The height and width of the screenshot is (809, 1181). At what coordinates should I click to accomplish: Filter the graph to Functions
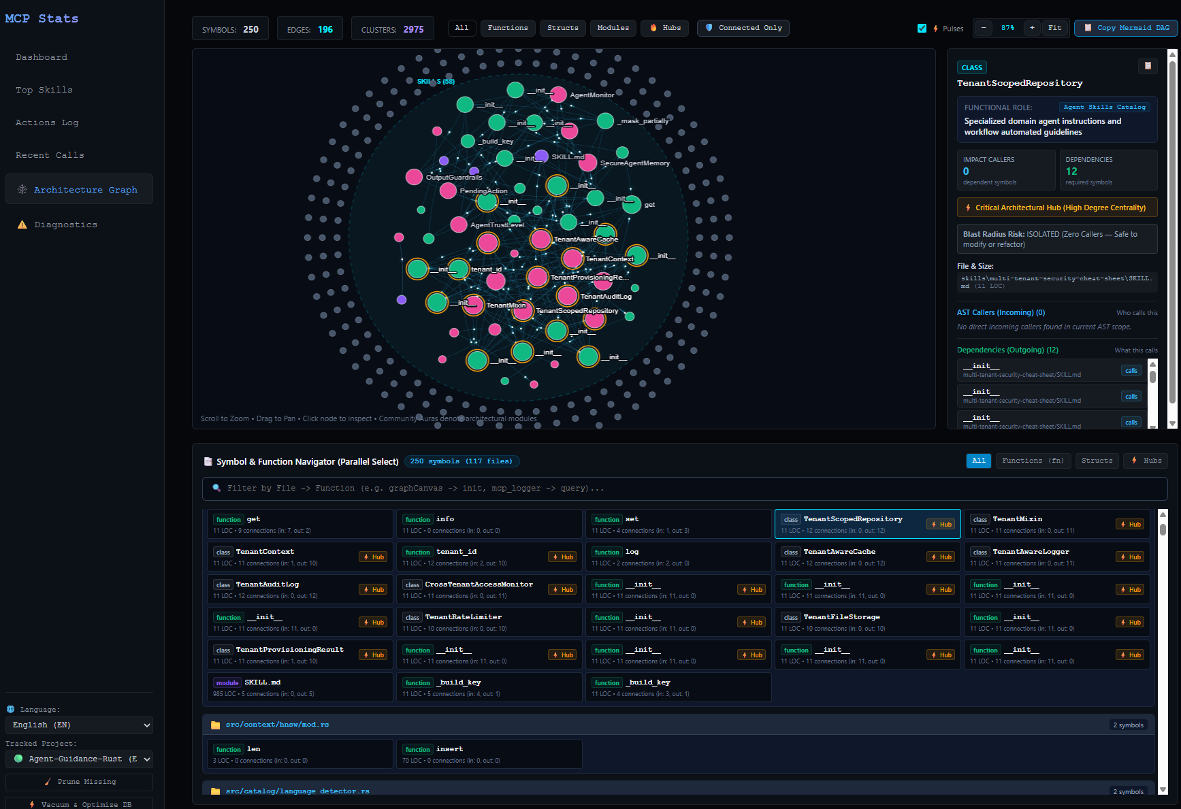508,28
